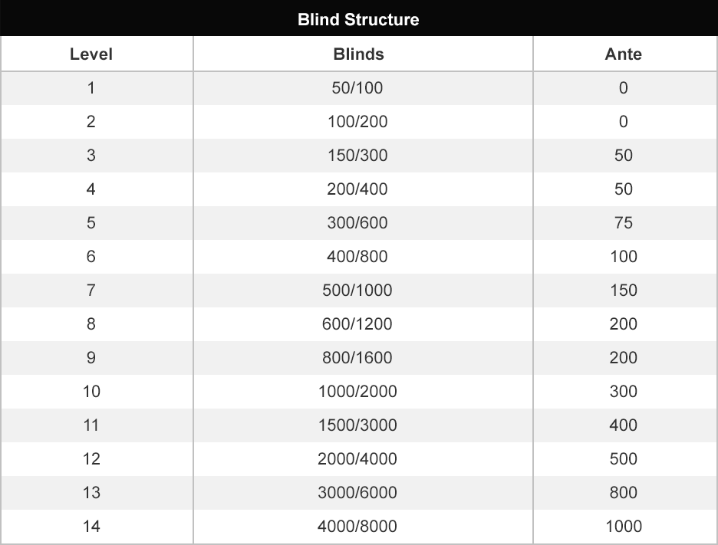Click the 50/100 blinds cell
Viewport: 718px width, 545px height.
tap(357, 88)
